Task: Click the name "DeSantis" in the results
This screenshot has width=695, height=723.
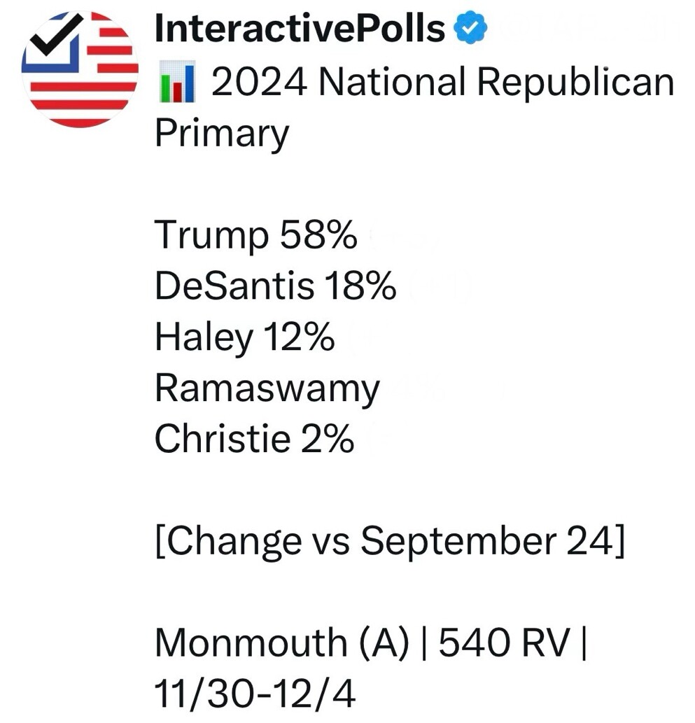Action: (x=234, y=286)
